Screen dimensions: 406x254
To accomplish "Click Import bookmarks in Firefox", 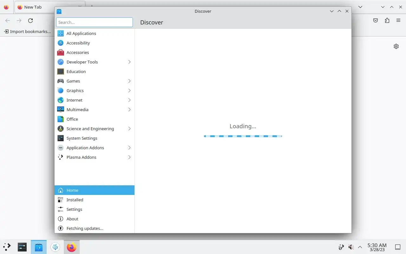I will 27,31.
